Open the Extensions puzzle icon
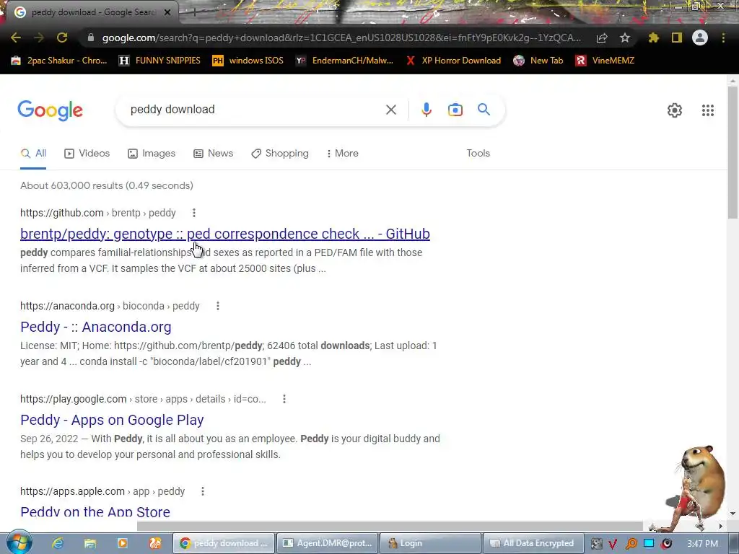The height and width of the screenshot is (554, 739). [x=653, y=38]
